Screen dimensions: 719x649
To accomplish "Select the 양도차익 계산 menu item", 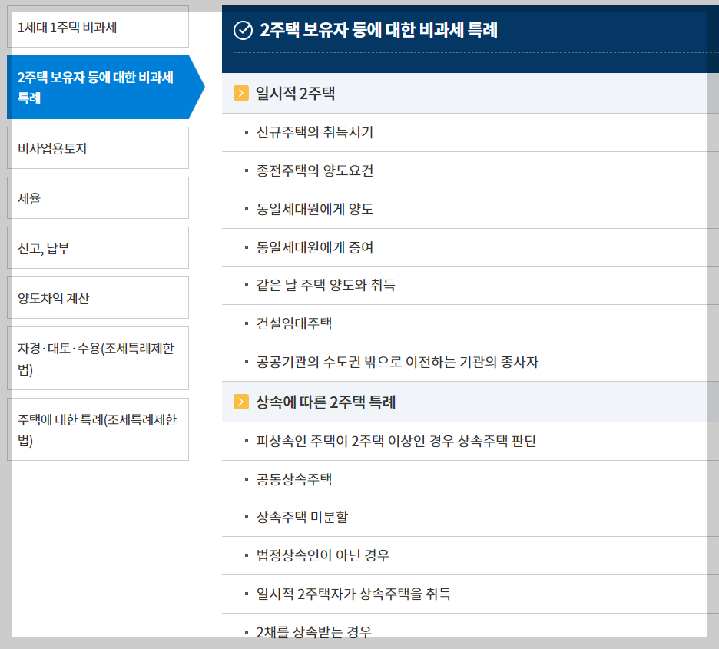I will tap(98, 298).
